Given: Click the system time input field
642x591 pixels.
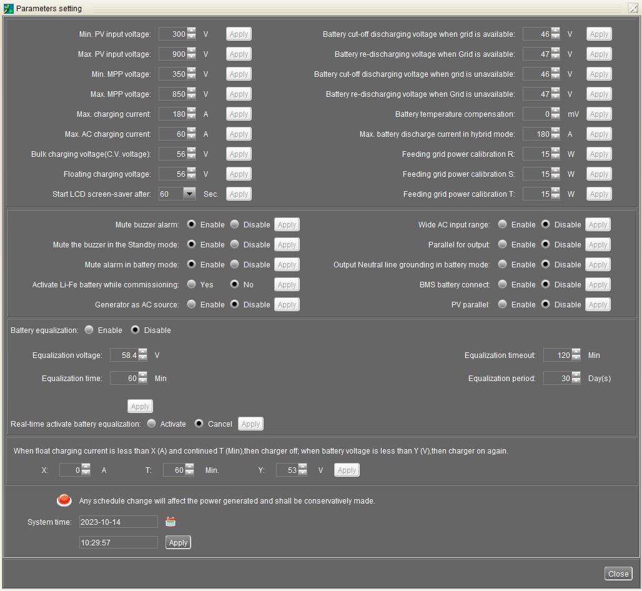Looking at the screenshot, I should (x=118, y=542).
